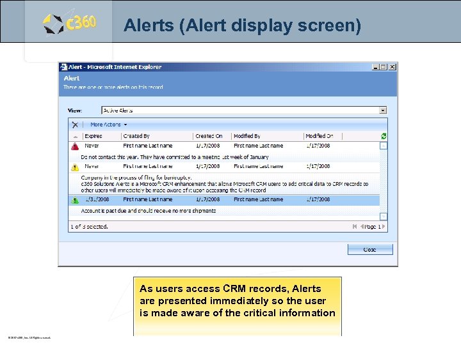
Task: Click the yellow warning triangle icon
Action: (x=75, y=167)
